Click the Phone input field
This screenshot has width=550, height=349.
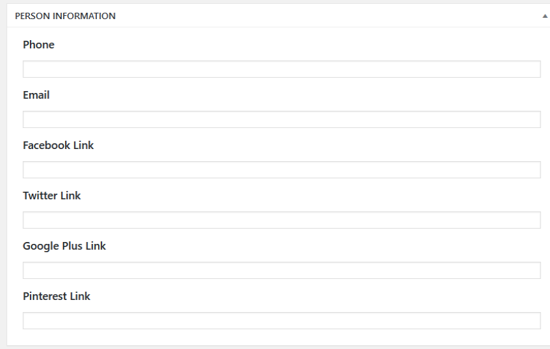point(281,69)
